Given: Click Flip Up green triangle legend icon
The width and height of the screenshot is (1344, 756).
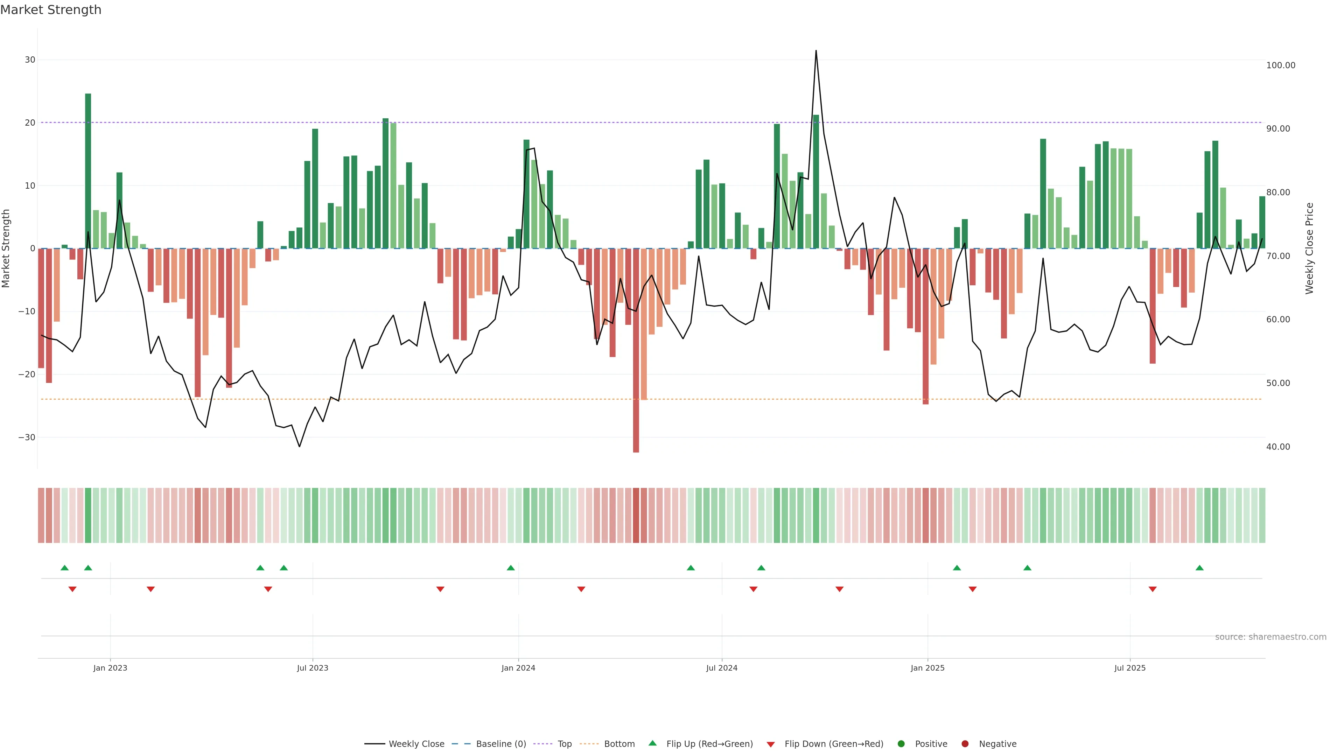Looking at the screenshot, I should (652, 743).
